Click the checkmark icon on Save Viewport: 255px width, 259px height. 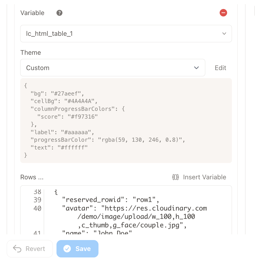tap(67, 249)
